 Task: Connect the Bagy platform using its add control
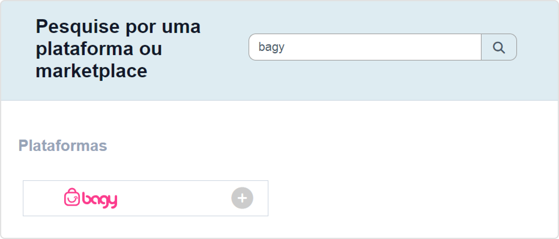(242, 198)
